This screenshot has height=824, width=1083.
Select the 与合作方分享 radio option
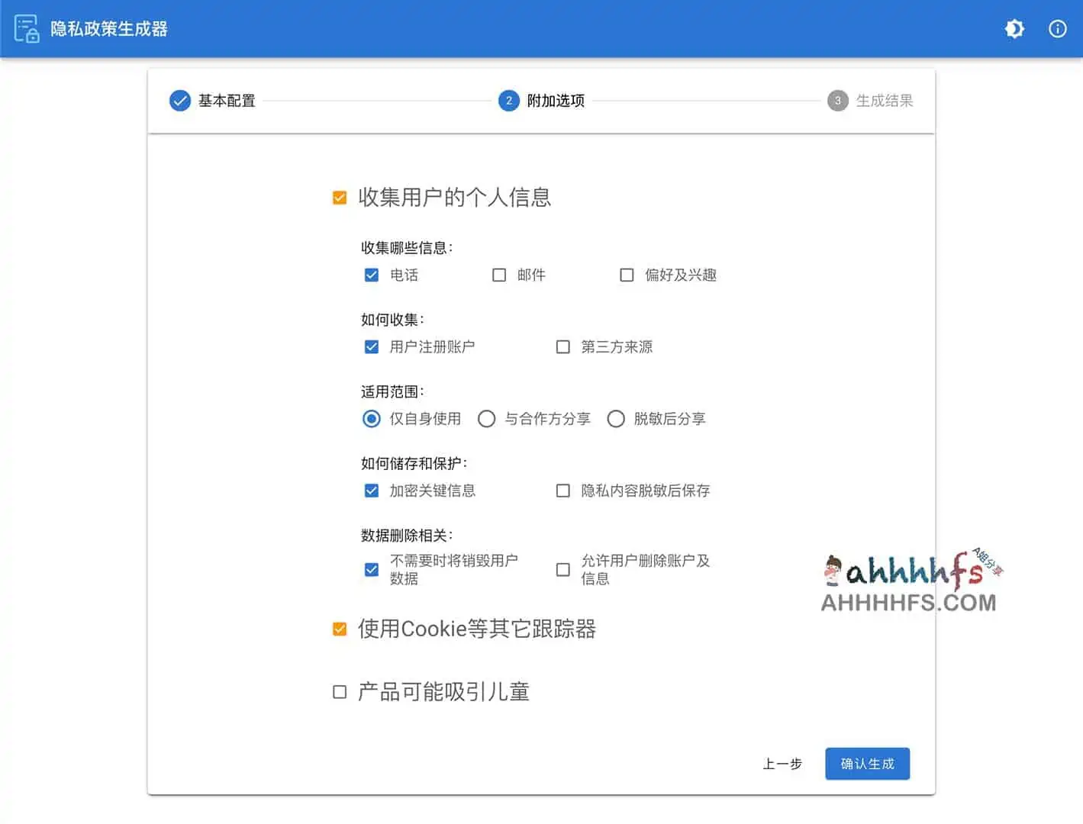[487, 418]
